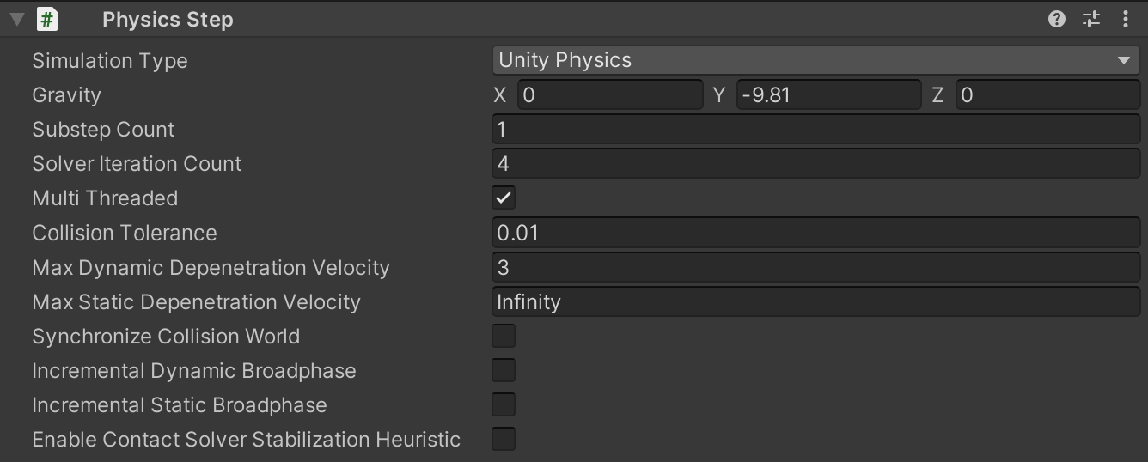Click the Collision Tolerance field
The image size is (1148, 462).
pos(816,233)
